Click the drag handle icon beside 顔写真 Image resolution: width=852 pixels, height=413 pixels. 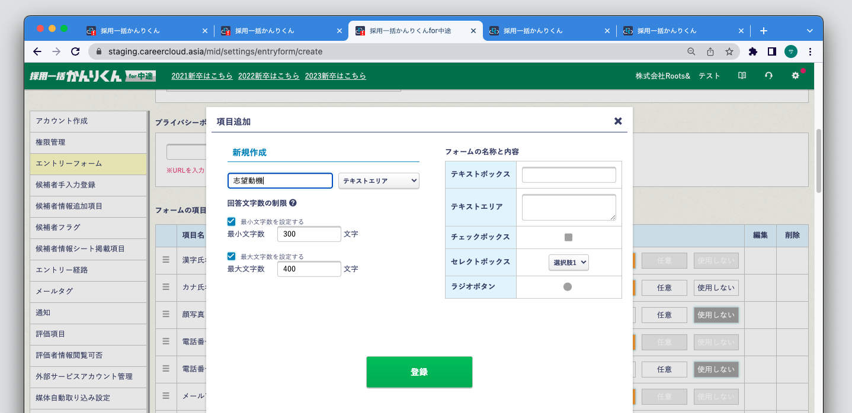pos(166,314)
